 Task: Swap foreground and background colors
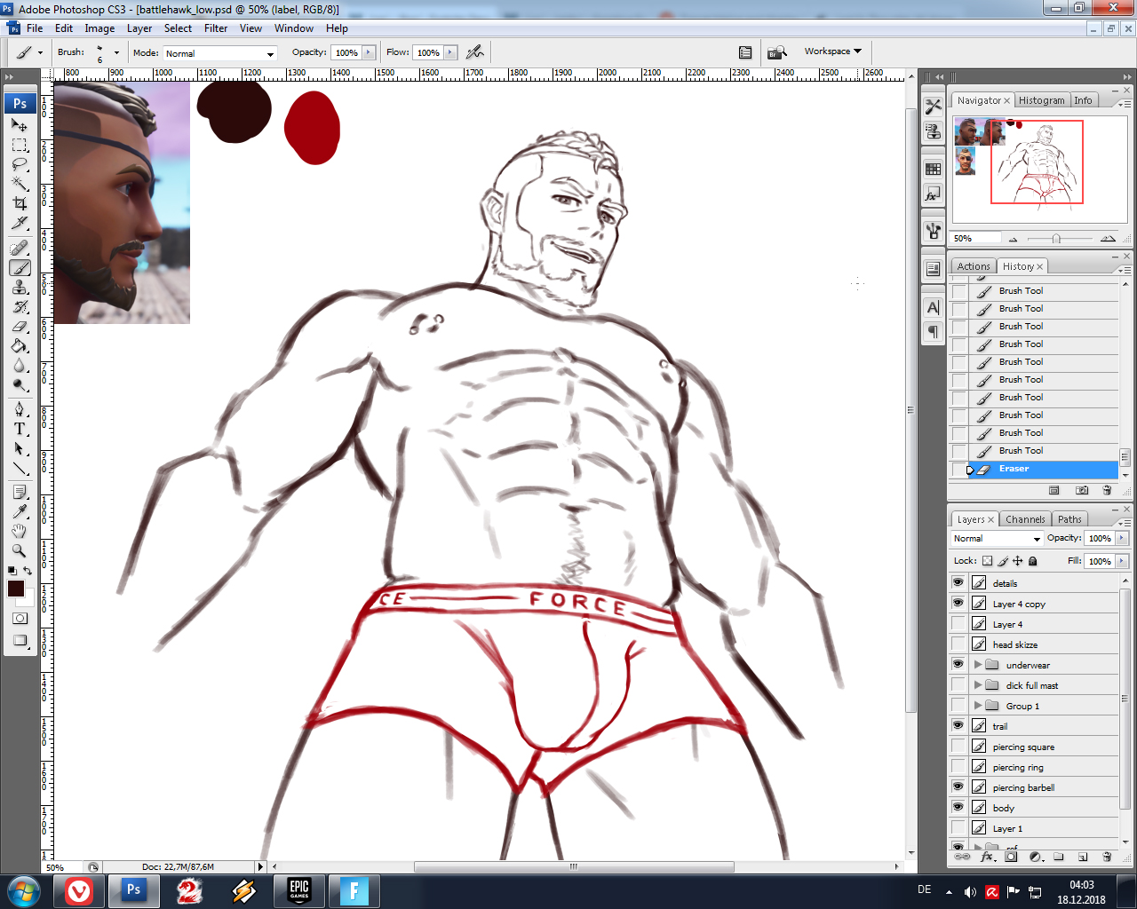point(28,571)
